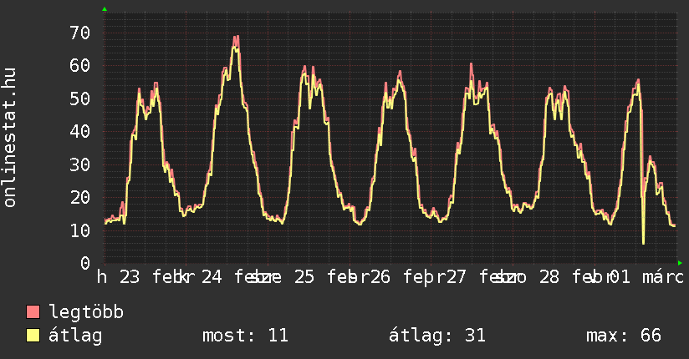This screenshot has height=359, width=689.
Task: Click the yellow átlag legend swatch
Action: point(33,336)
